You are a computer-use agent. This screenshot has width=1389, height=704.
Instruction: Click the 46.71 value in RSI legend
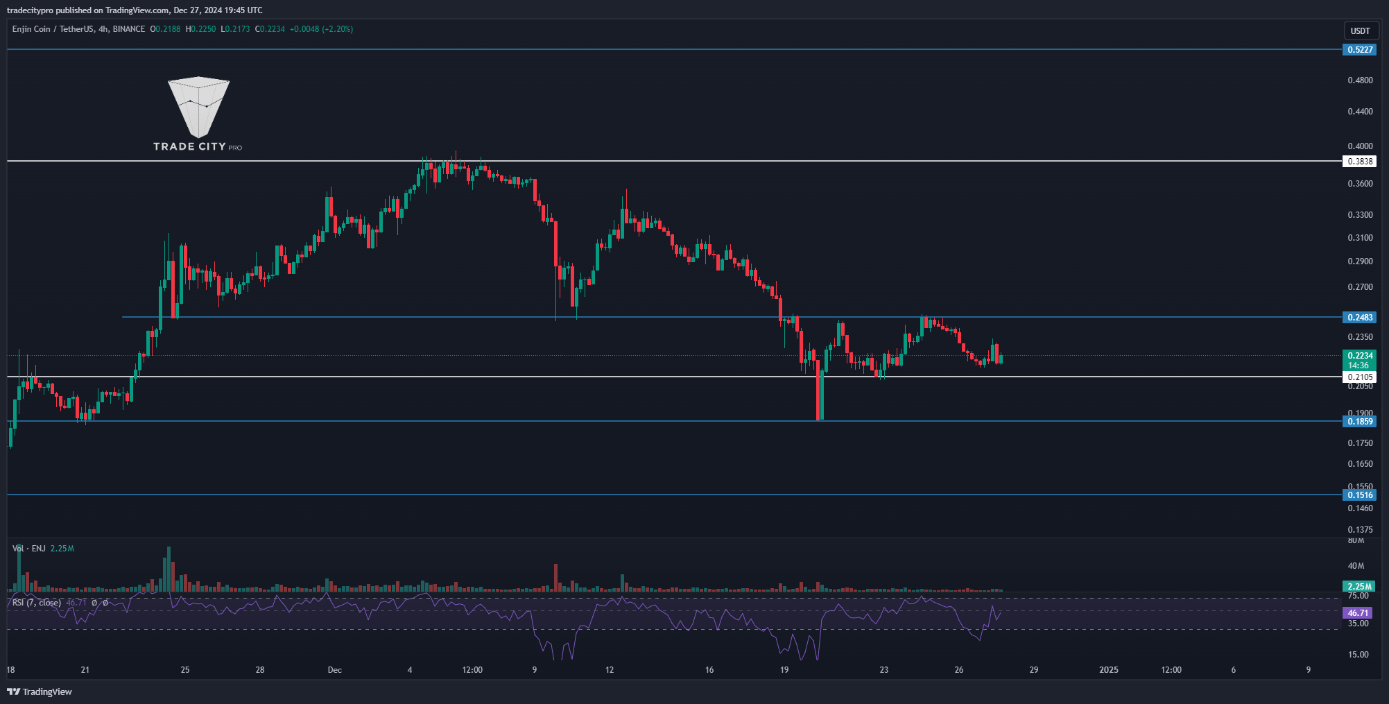pos(76,603)
